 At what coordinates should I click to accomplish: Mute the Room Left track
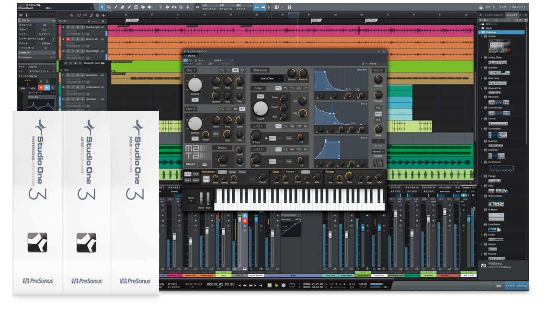coord(68,39)
